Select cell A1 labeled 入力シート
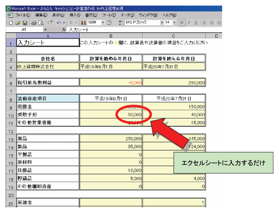The width and height of the screenshot is (279, 213). (x=48, y=43)
